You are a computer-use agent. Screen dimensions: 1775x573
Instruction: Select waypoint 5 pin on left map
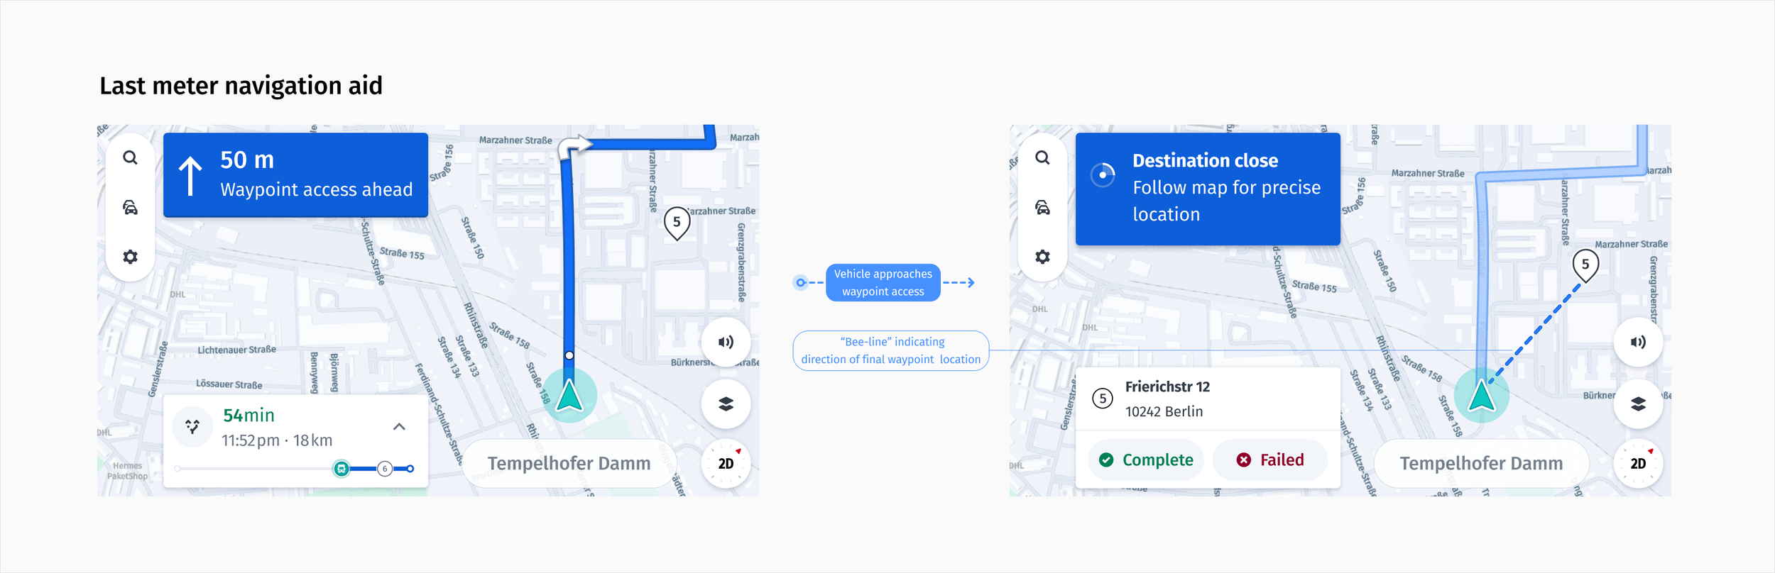677,224
